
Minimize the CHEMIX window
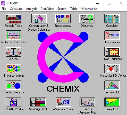coord(98,3)
